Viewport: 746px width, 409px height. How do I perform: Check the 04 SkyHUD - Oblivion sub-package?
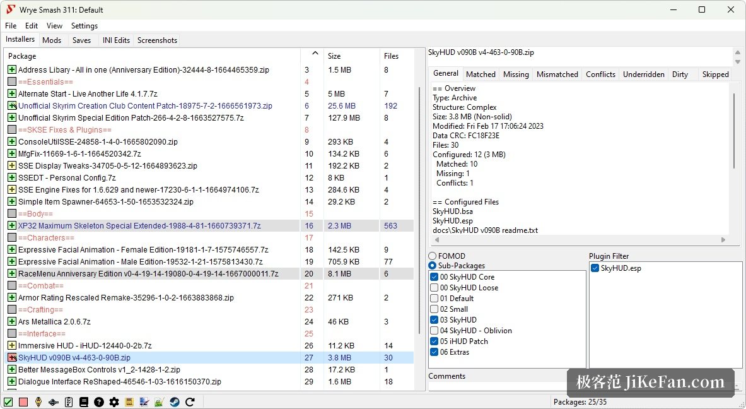pyautogui.click(x=434, y=331)
